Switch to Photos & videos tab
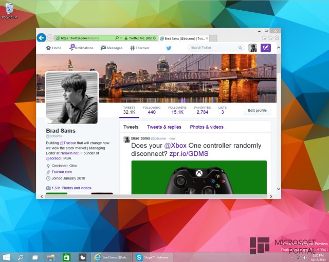 tap(207, 127)
